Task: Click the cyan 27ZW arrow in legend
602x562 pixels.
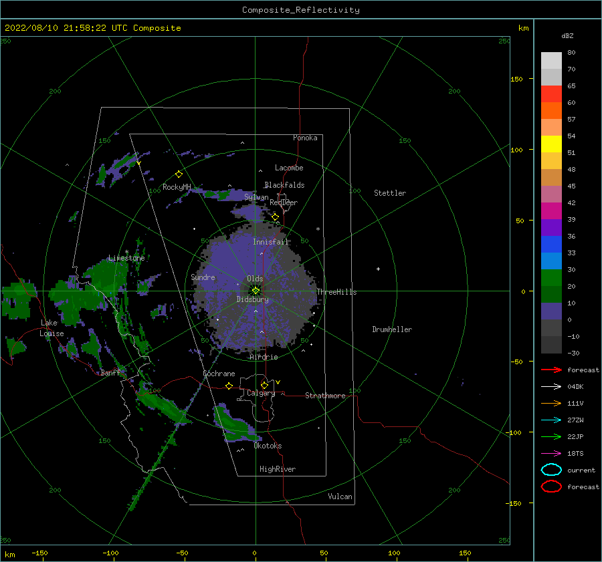Action: tap(551, 420)
